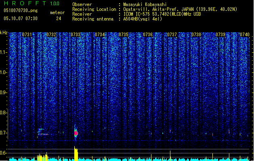Image resolution: width=254 pixels, height=161 pixels.
Task: Click the Z-shaped meteor echo before 0732
Action: [x=42, y=132]
